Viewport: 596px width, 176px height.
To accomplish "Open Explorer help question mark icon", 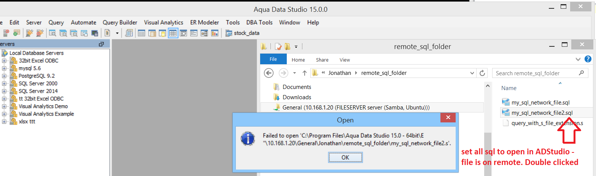I will pyautogui.click(x=588, y=59).
